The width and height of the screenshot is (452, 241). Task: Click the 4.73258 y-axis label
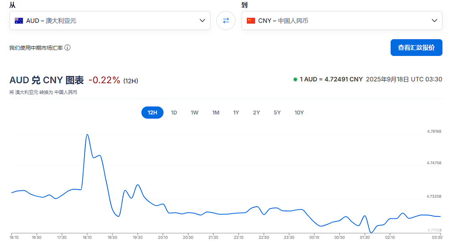pos(434,196)
